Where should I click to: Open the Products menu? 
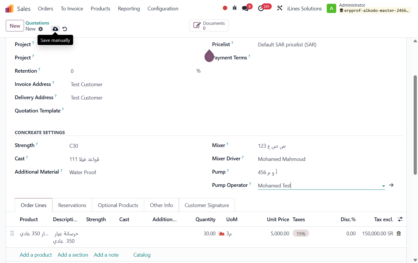[101, 9]
